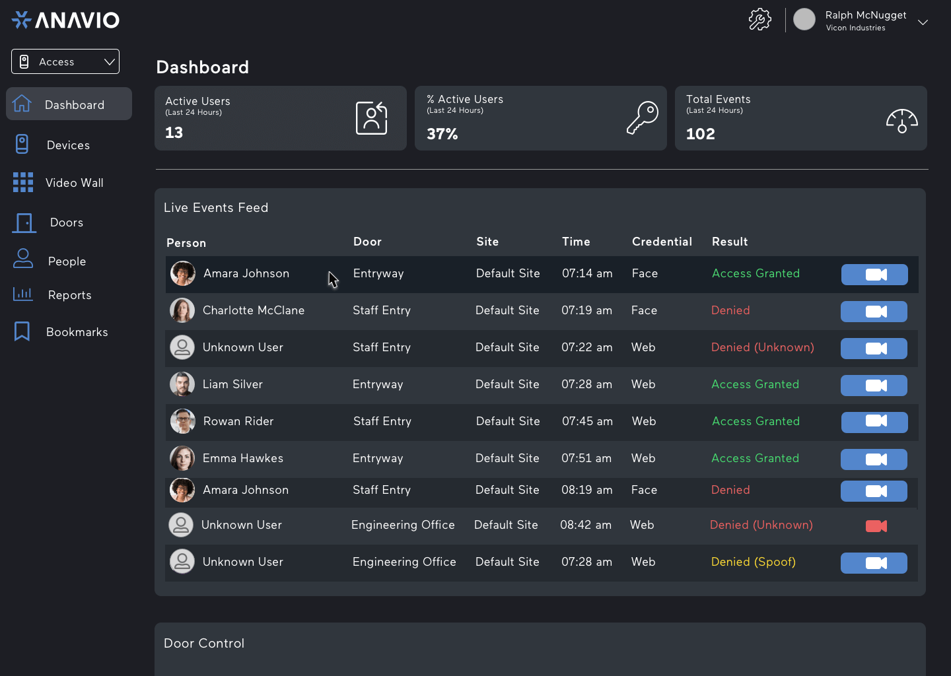
Task: Click the camera button on Liam Silver's row
Action: click(x=874, y=386)
